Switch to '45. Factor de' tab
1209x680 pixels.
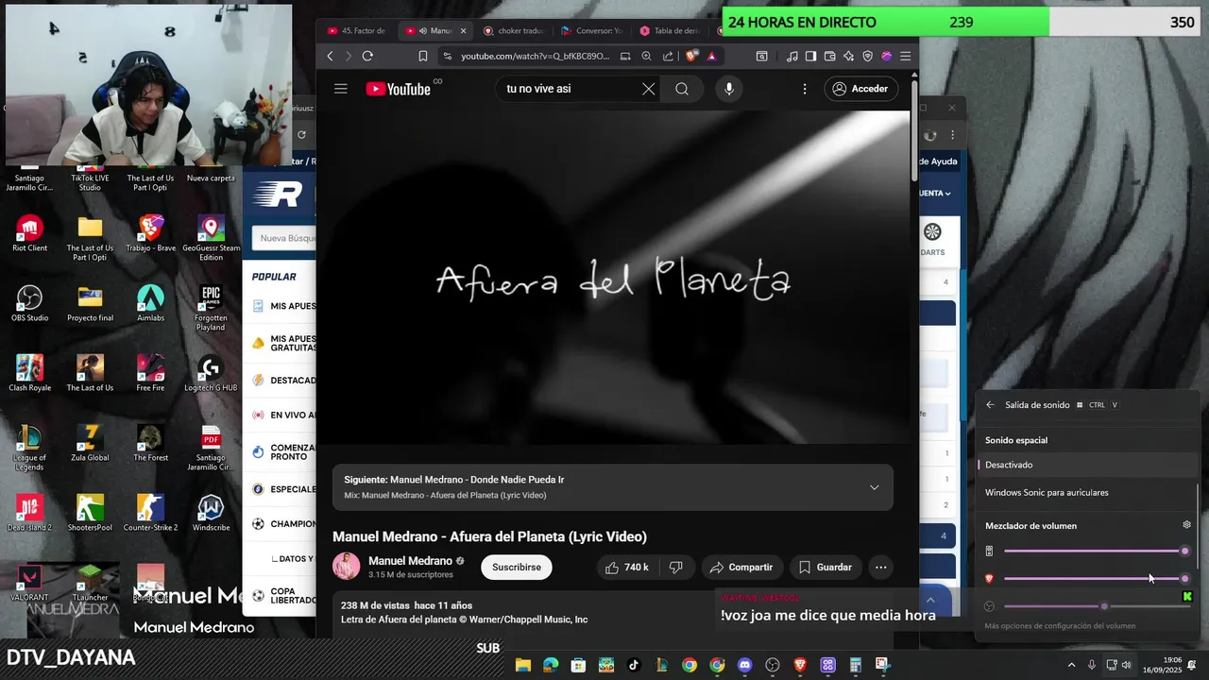point(356,30)
